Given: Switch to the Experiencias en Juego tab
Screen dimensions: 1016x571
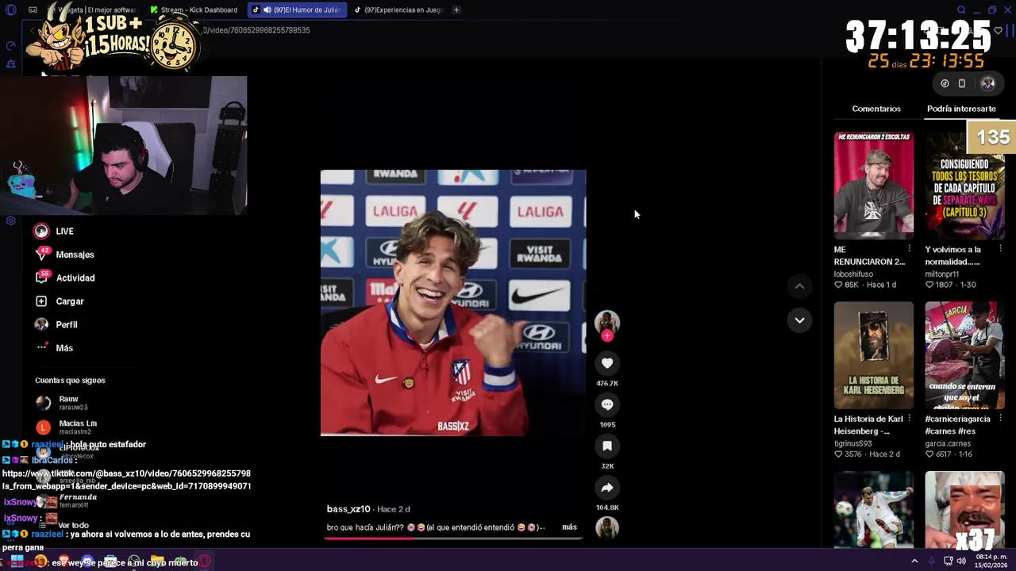Looking at the screenshot, I should [x=398, y=10].
